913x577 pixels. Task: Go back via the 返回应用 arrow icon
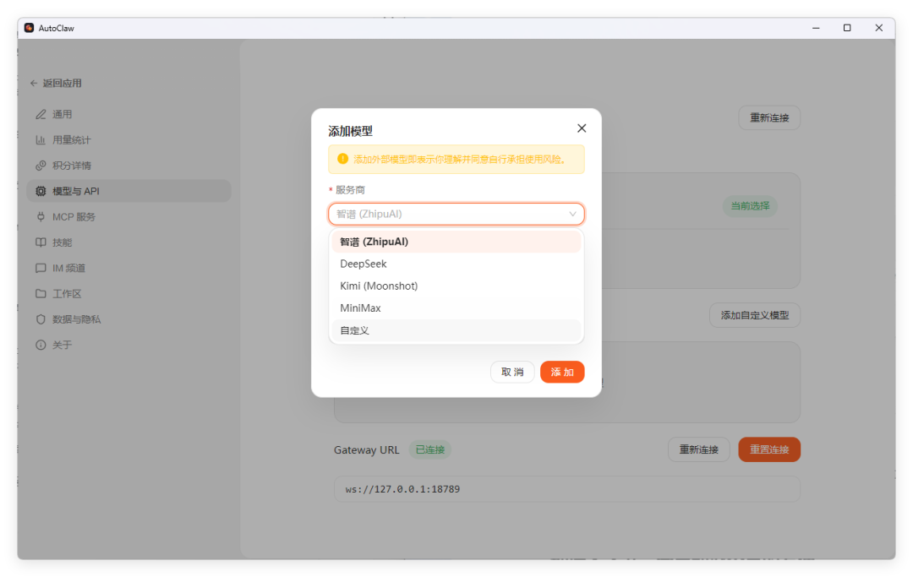tap(34, 83)
